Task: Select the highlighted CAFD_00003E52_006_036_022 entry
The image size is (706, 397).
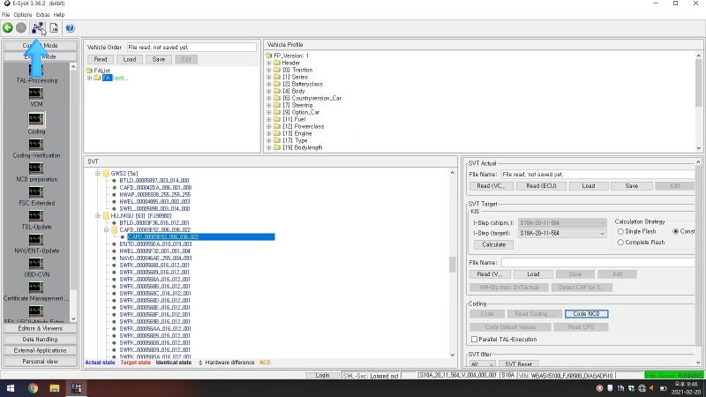Action: [x=201, y=236]
